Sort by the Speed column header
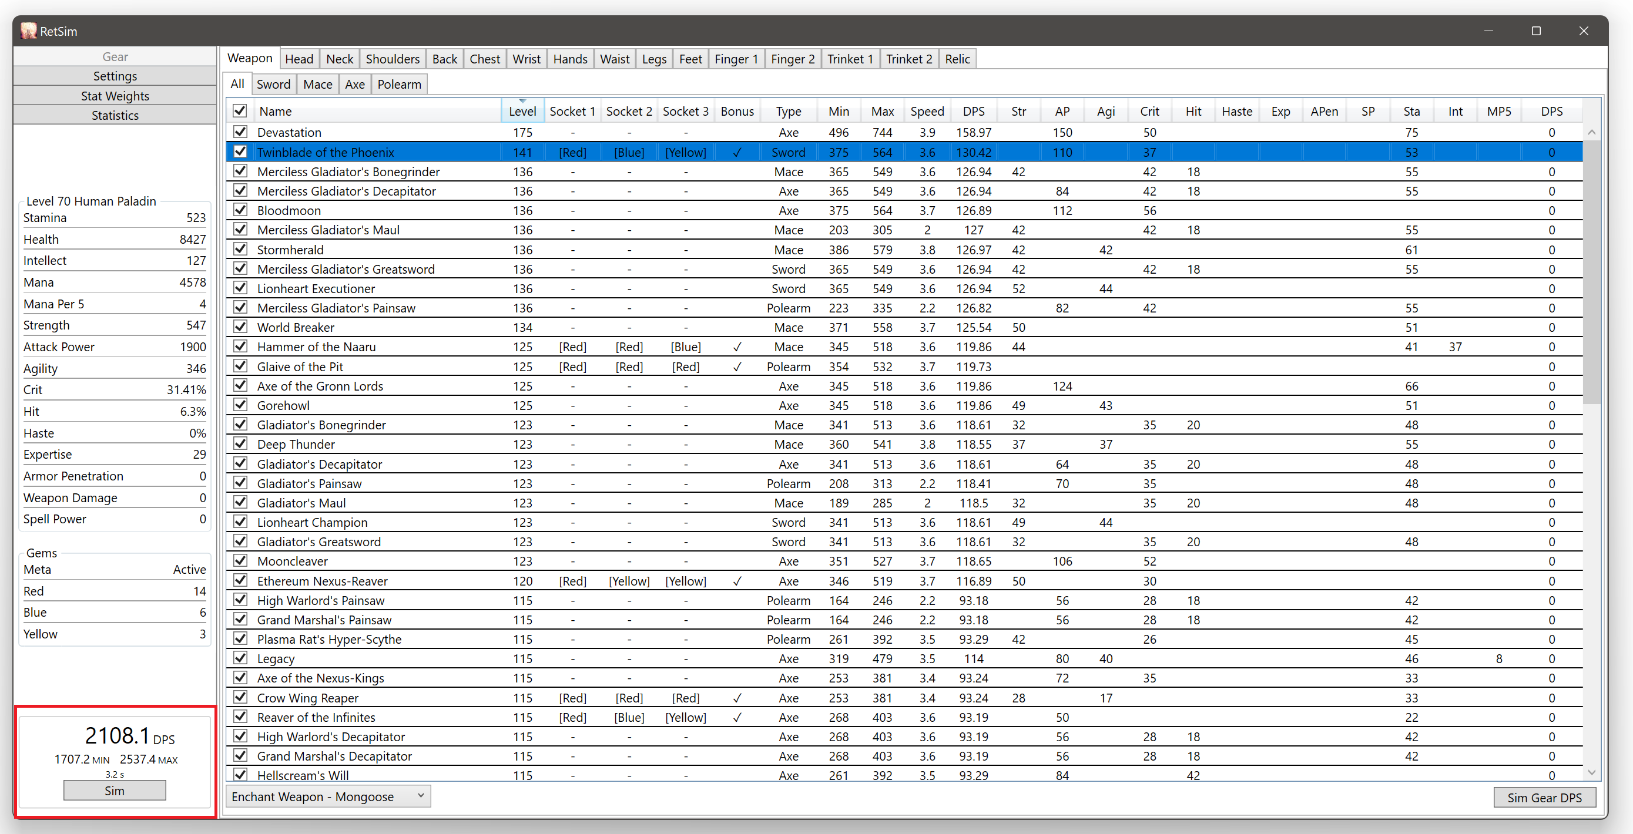The image size is (1633, 834). coord(927,111)
